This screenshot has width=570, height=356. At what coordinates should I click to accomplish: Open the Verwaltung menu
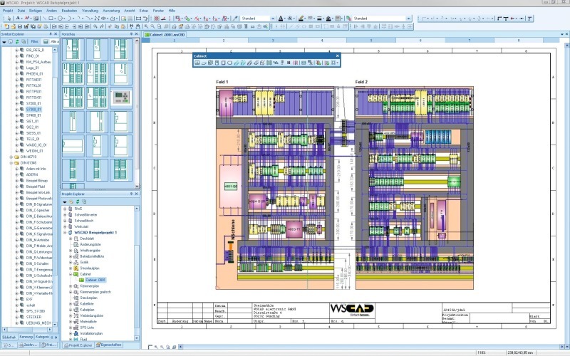click(90, 11)
